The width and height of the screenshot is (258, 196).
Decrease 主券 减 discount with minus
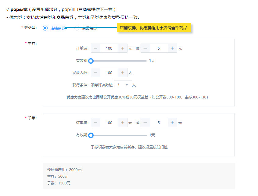coord(145,48)
